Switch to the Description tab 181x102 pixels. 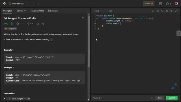click(x=8, y=11)
